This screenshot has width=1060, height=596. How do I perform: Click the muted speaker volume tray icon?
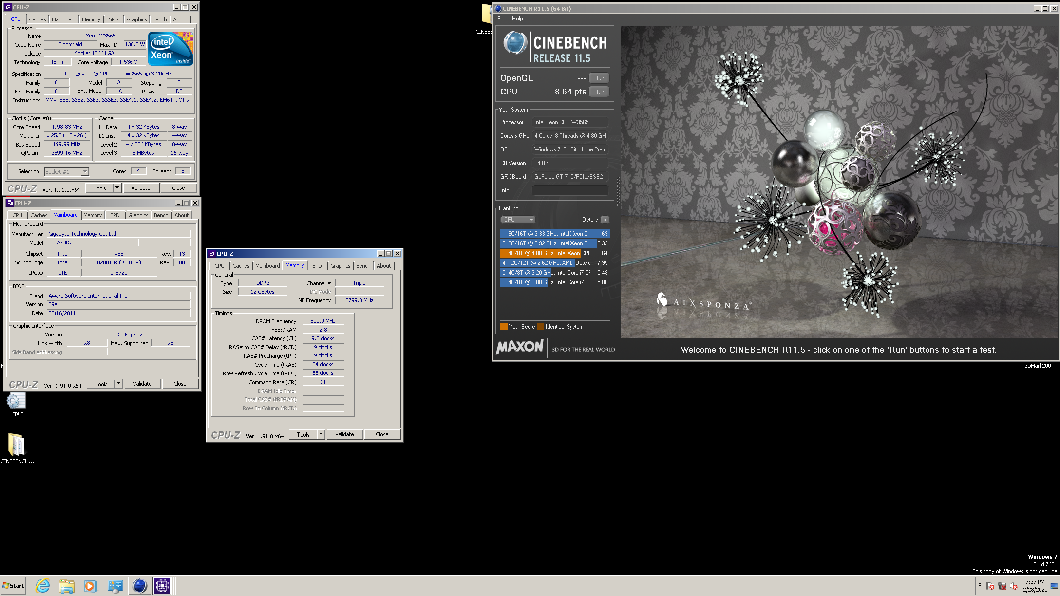tap(1014, 586)
